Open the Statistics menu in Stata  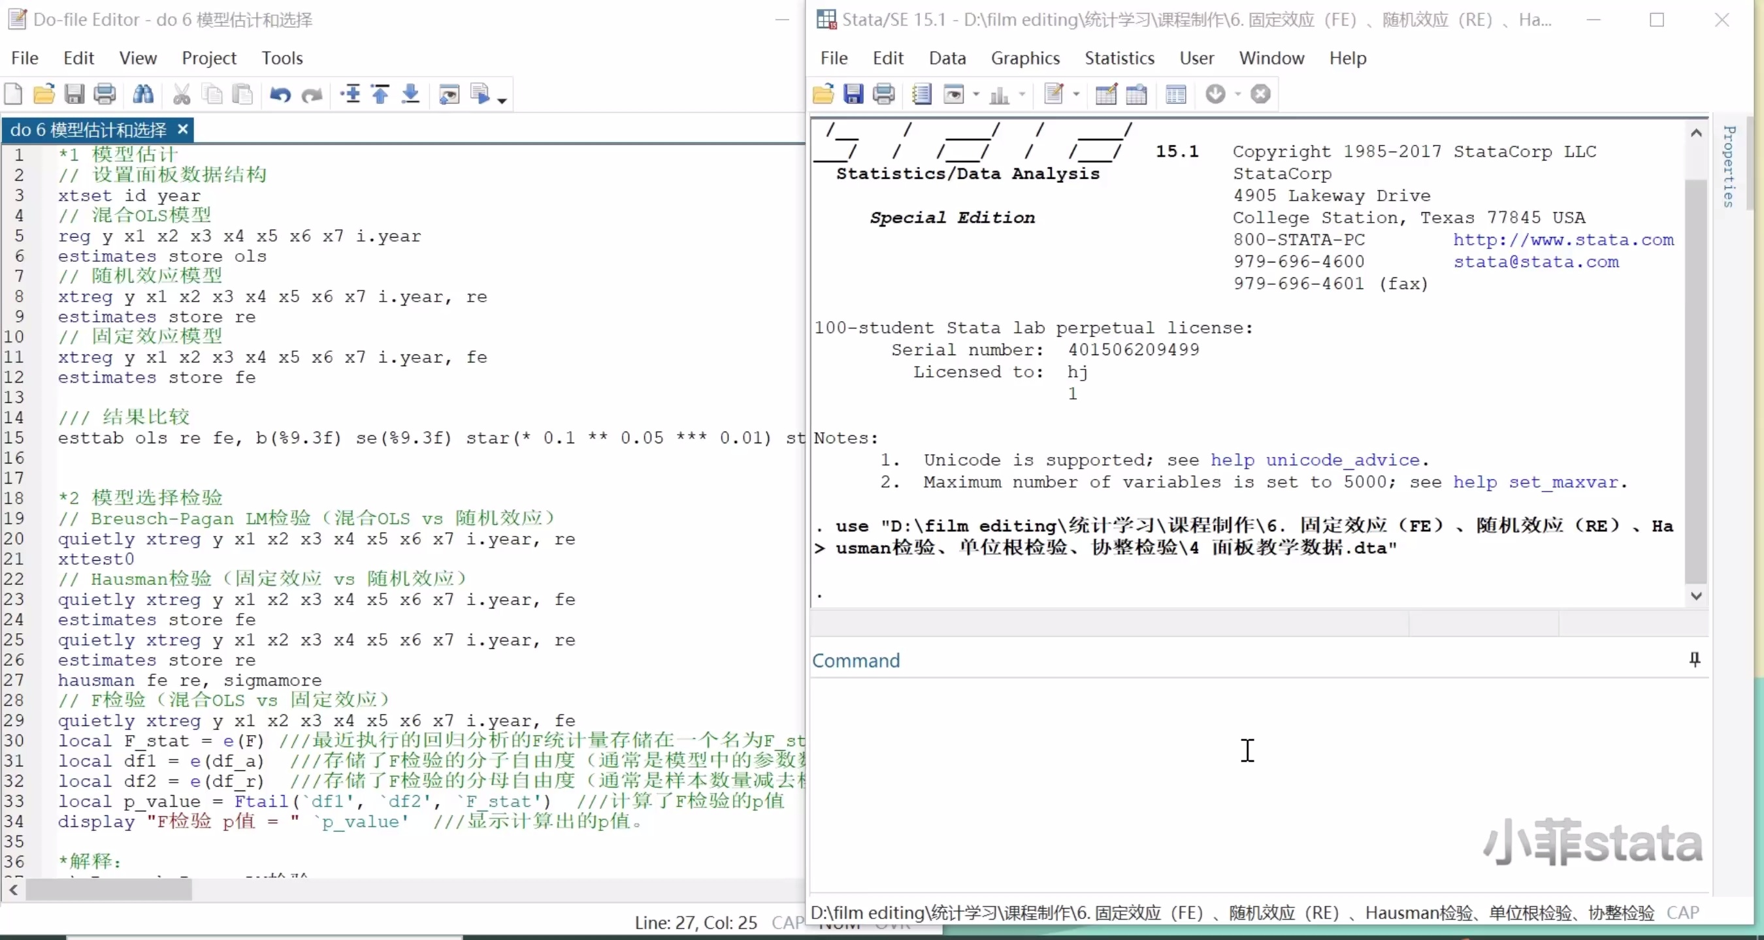point(1120,58)
